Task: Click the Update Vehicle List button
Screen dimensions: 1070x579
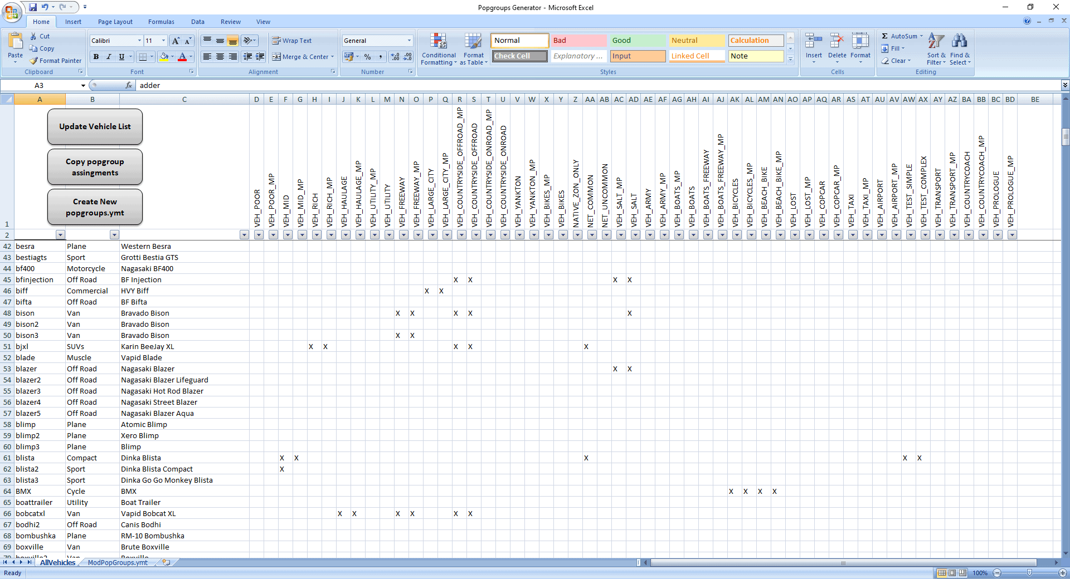Action: (x=95, y=126)
